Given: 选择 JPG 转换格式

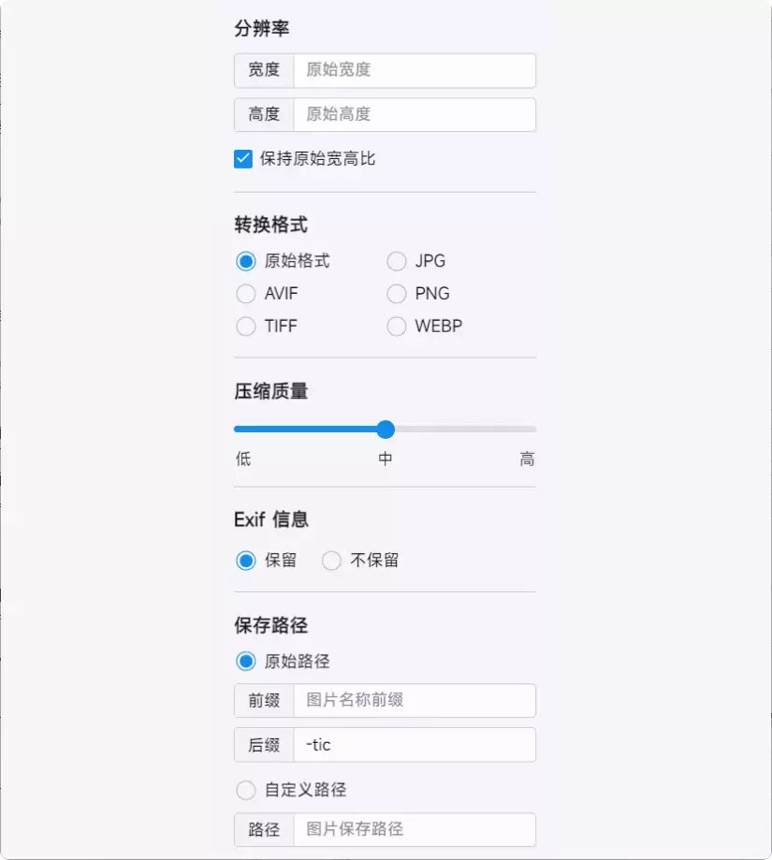Looking at the screenshot, I should click(x=396, y=261).
